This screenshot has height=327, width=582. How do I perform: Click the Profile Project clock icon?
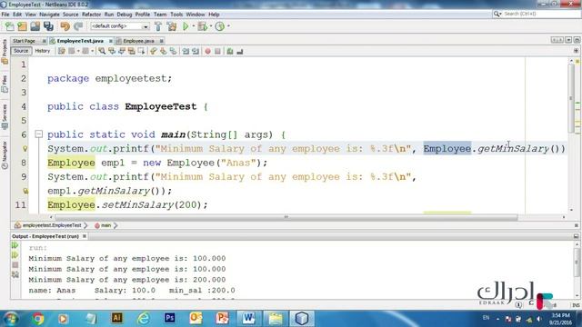[220, 26]
